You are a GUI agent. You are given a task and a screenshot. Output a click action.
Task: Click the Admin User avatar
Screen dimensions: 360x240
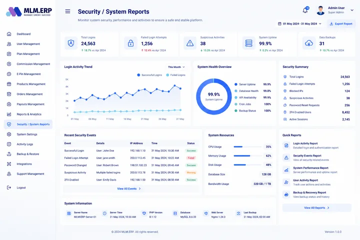tap(320, 10)
